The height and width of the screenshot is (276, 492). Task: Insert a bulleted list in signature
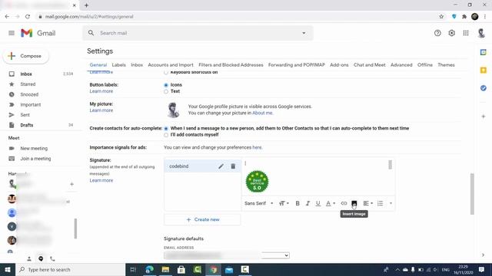point(380,203)
